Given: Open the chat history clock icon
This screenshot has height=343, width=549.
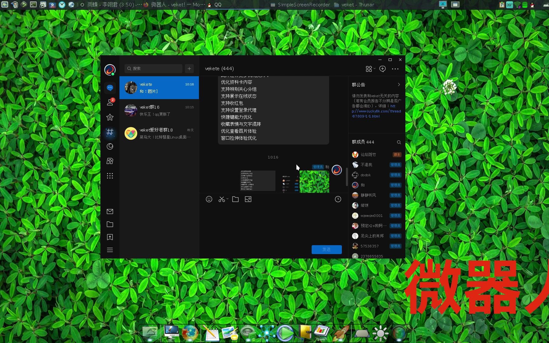Looking at the screenshot, I should 338,199.
